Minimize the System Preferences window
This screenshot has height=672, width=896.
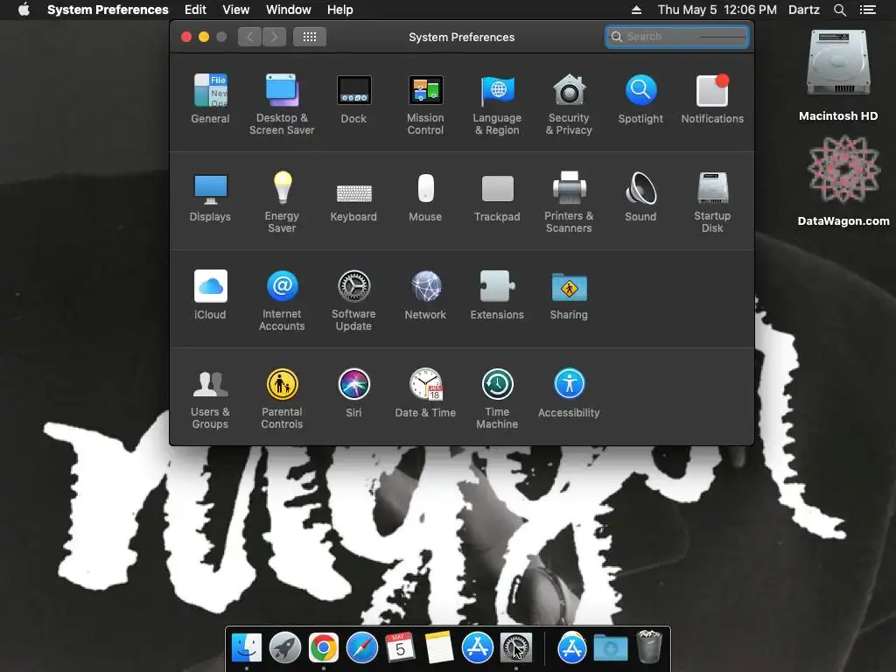203,37
